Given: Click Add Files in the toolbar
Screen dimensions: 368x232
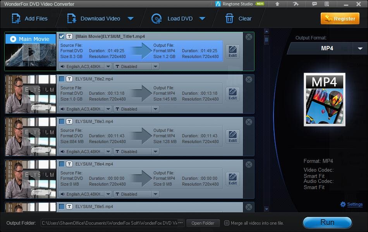Looking at the screenshot, I should click(29, 19).
